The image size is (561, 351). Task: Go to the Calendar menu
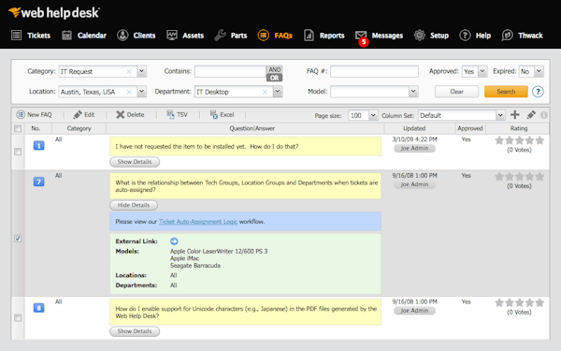(x=92, y=36)
